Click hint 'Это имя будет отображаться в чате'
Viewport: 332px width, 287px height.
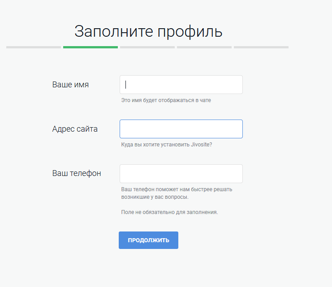[x=166, y=100]
